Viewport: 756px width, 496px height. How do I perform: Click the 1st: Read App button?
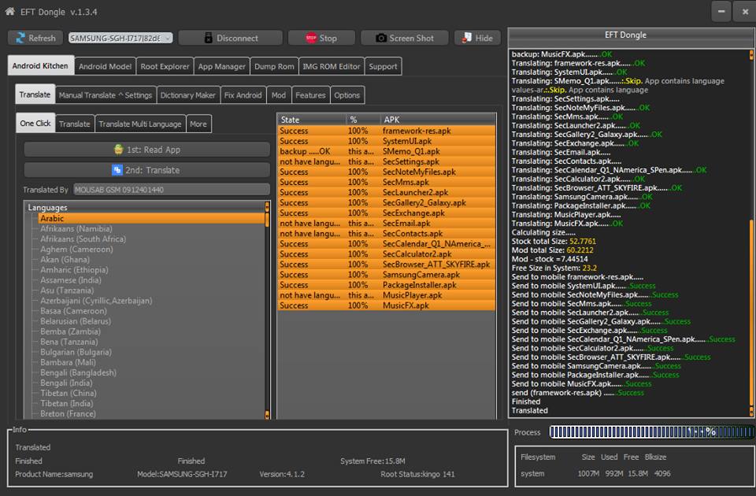(147, 150)
